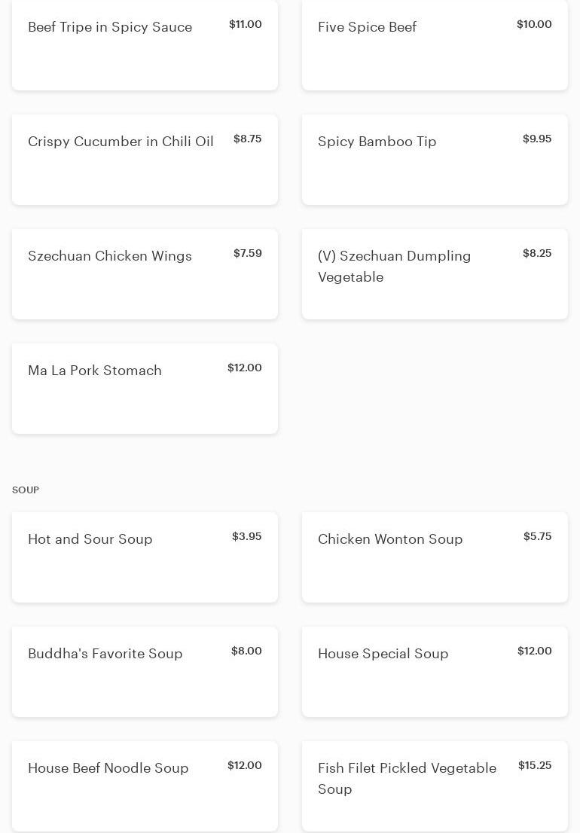Click the SOUP section heading
580x833 pixels.
26,490
